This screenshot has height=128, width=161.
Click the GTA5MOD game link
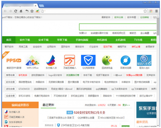[24, 89]
